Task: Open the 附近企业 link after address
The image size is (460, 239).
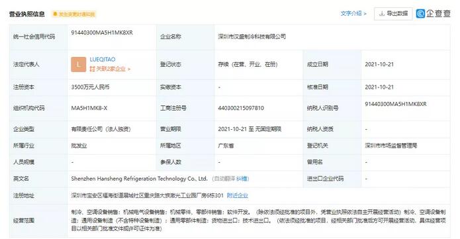Action: (238, 195)
